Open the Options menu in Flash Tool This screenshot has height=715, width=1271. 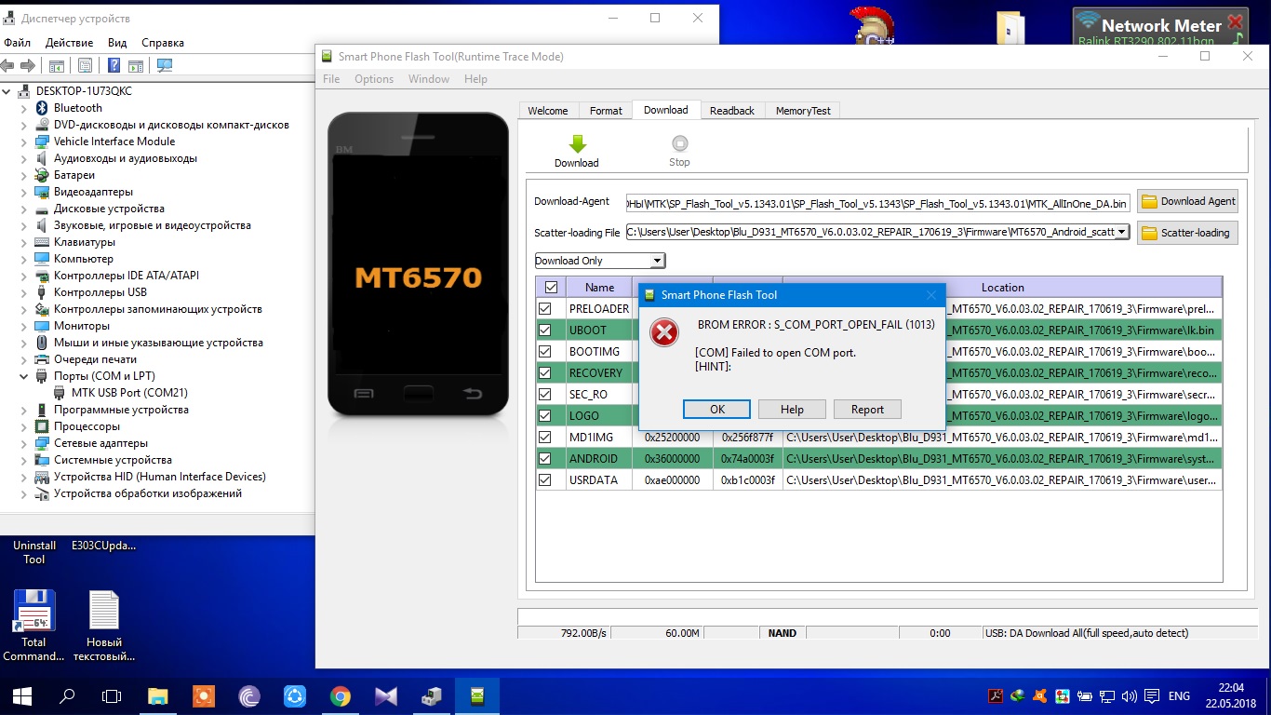tap(374, 79)
